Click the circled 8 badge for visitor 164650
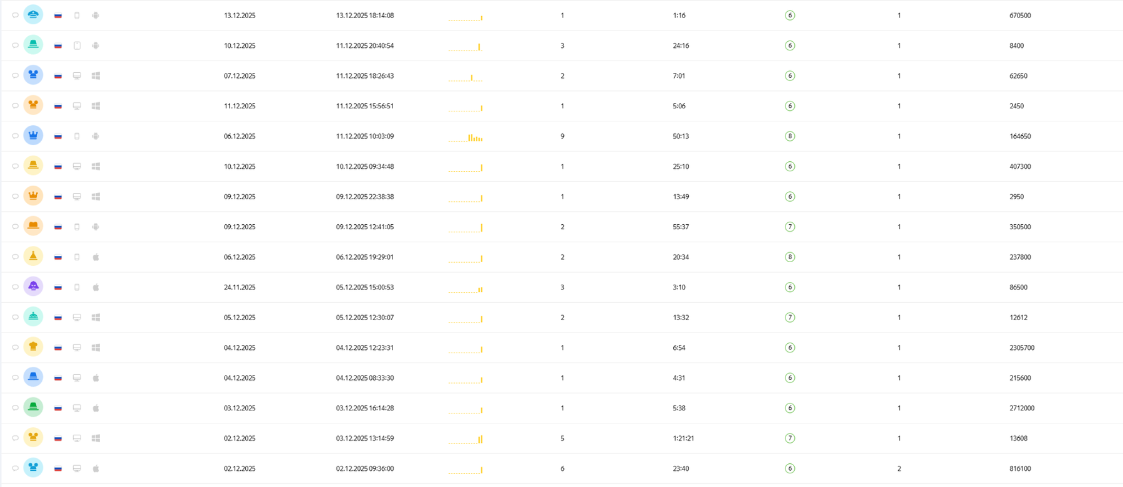The height and width of the screenshot is (487, 1123). [790, 136]
